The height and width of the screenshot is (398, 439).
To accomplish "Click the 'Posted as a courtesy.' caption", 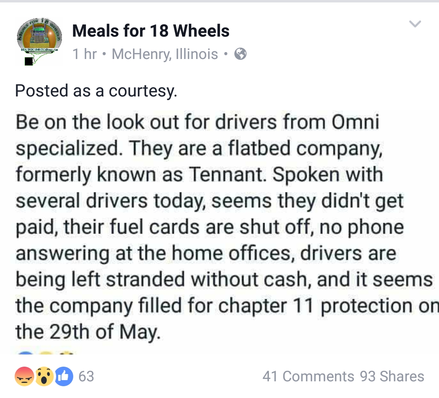I will tap(96, 90).
